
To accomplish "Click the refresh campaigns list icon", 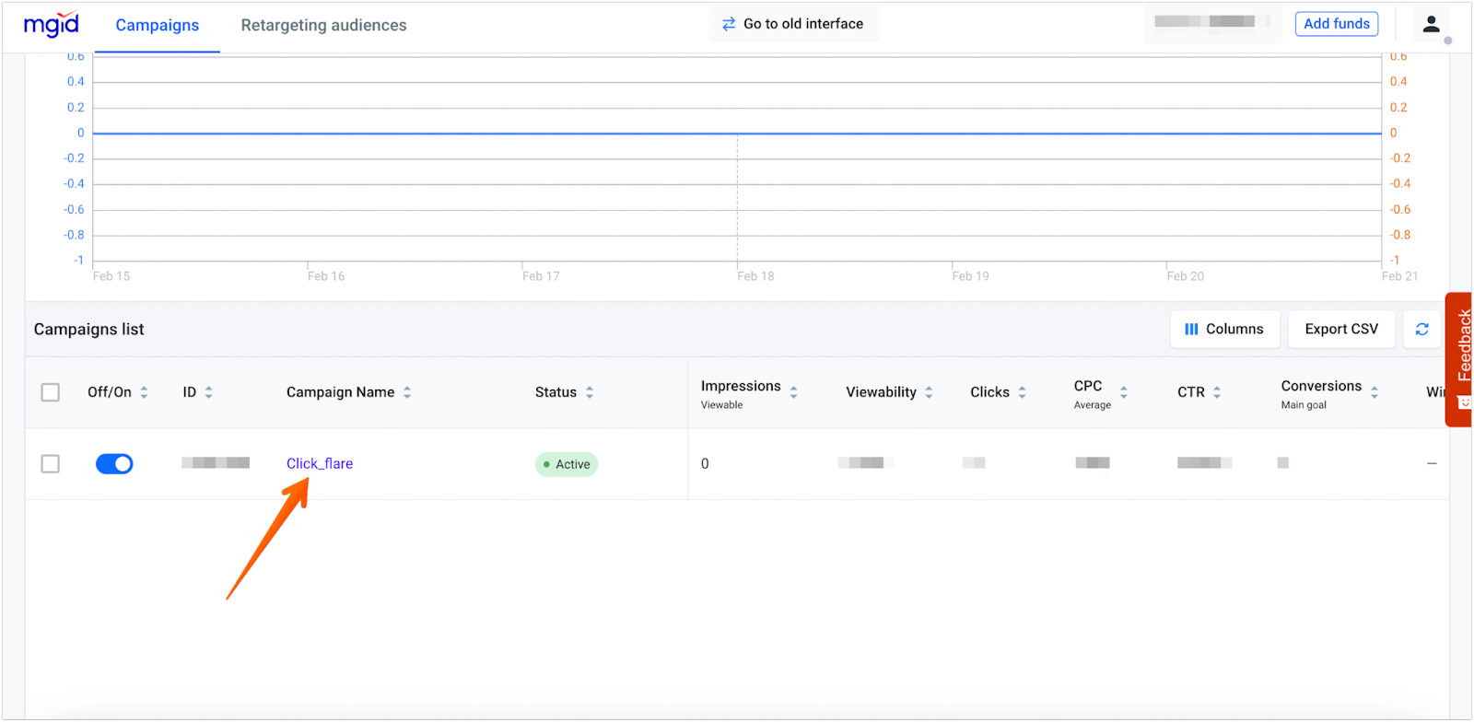I will [x=1421, y=329].
